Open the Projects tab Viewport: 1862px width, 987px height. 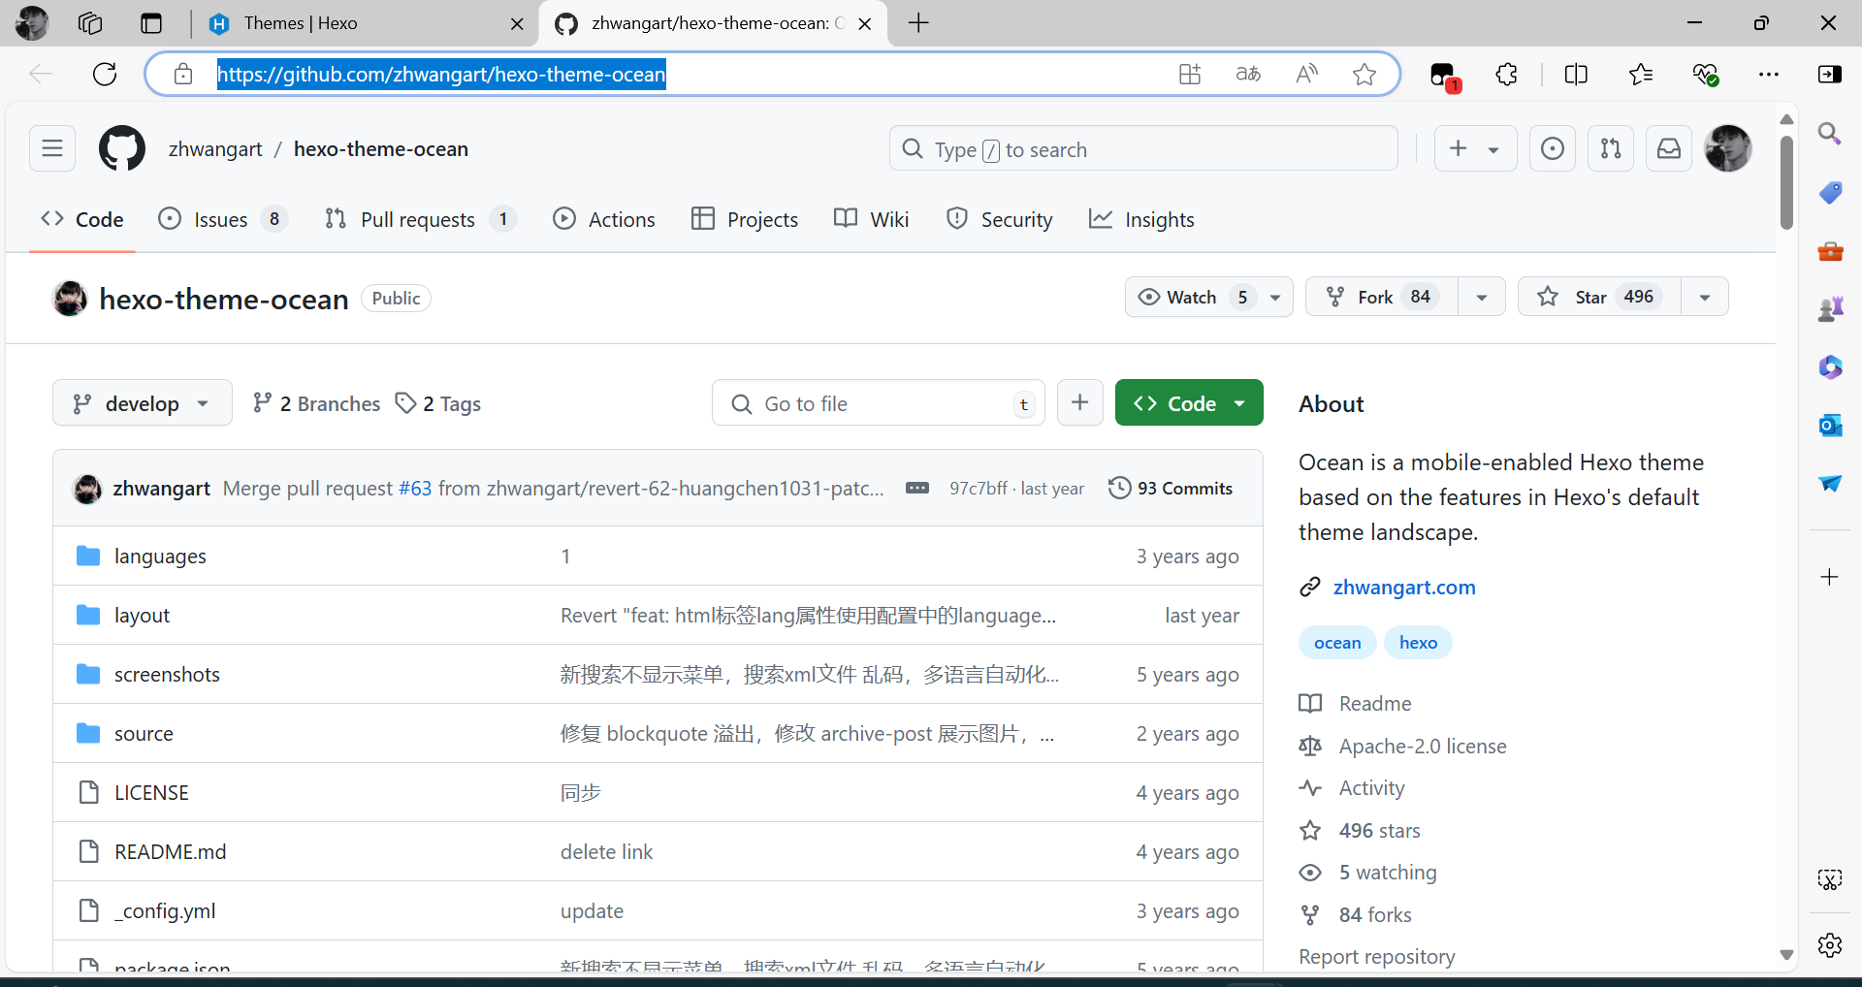click(x=745, y=219)
